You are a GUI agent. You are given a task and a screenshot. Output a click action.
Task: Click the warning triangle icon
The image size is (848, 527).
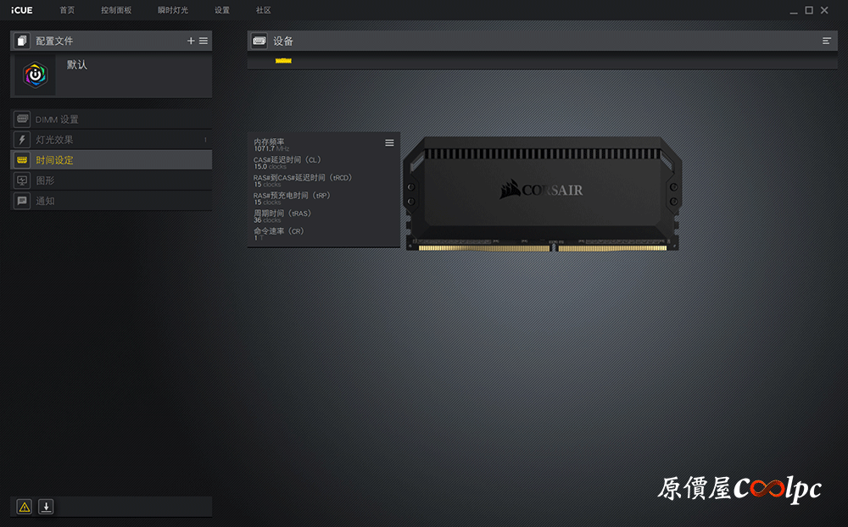coord(25,507)
